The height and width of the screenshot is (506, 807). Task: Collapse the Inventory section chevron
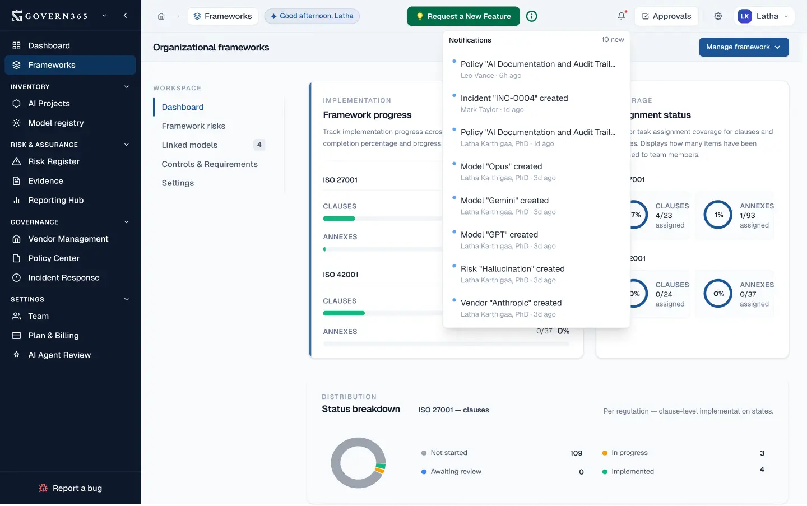pyautogui.click(x=126, y=87)
